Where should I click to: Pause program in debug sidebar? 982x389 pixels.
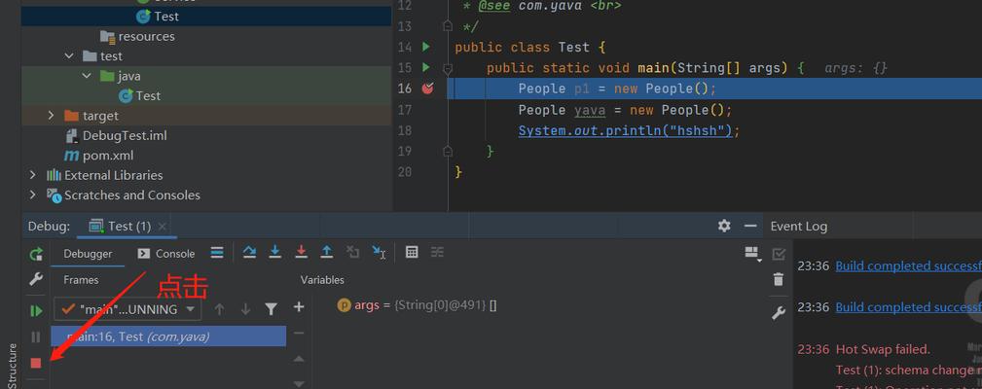(36, 337)
